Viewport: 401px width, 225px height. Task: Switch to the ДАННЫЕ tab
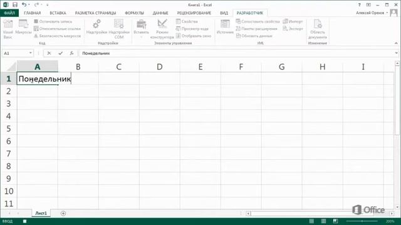160,12
